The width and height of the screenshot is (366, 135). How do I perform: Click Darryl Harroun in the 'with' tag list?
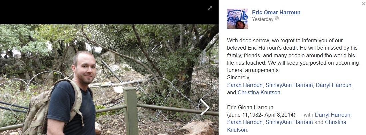tap(333, 115)
